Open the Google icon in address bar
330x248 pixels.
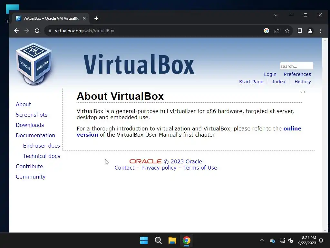click(x=267, y=31)
